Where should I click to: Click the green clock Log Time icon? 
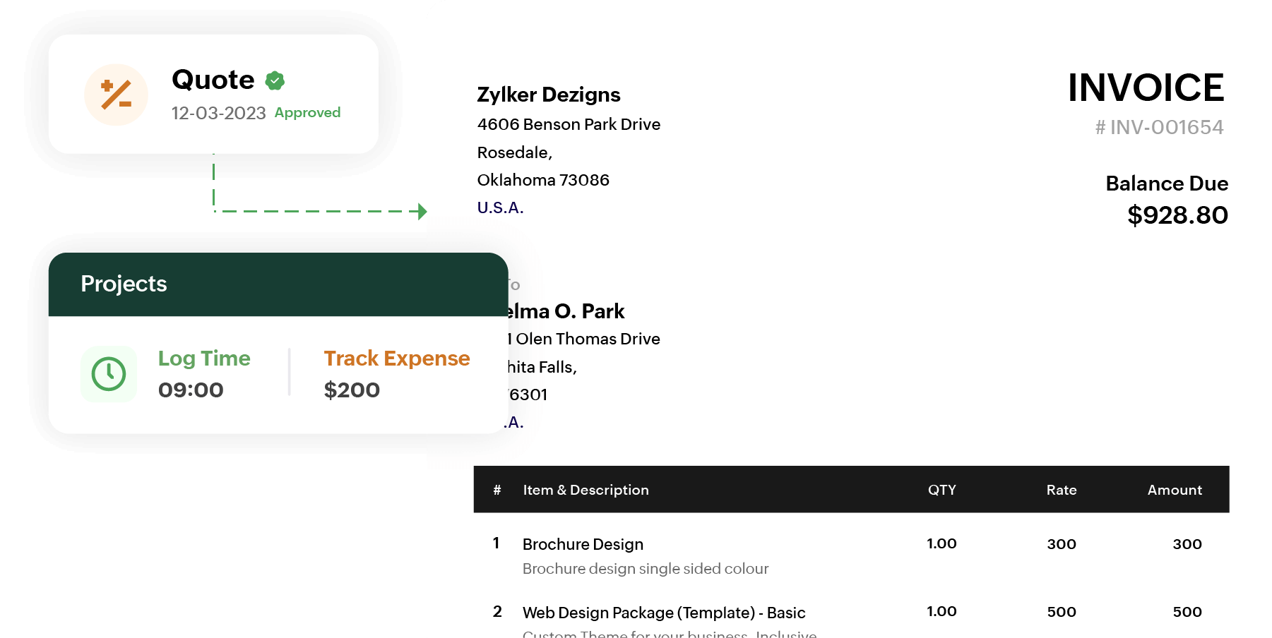point(109,374)
